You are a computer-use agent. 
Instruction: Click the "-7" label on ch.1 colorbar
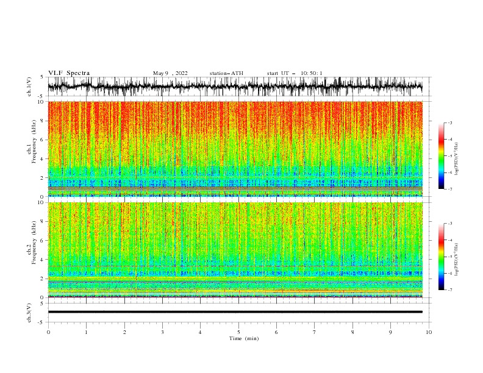(450, 189)
